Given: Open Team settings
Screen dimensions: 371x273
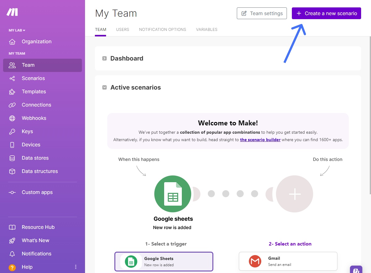Looking at the screenshot, I should 262,13.
